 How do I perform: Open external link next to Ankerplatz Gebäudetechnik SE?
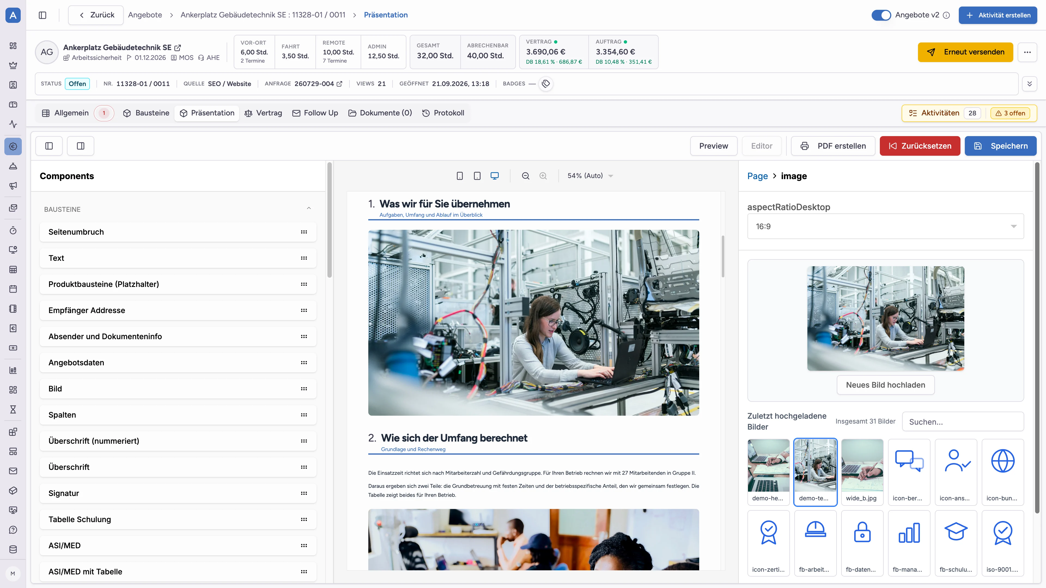pos(177,48)
